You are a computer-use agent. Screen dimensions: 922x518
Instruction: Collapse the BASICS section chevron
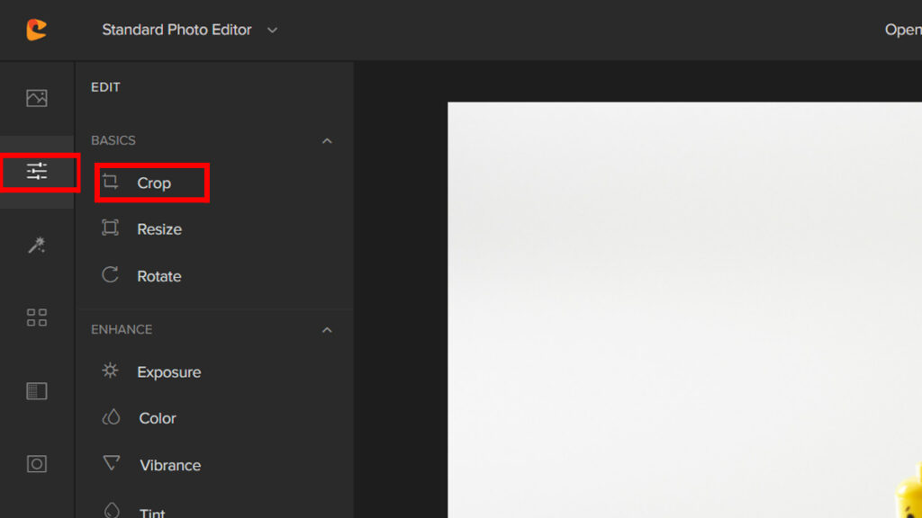pos(327,141)
